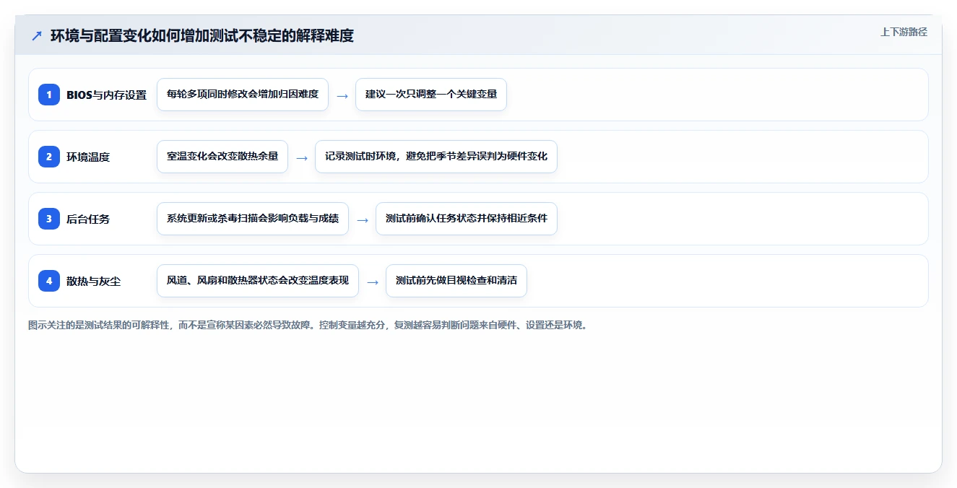Select the 记录测试时环境 recommendation box
The width and height of the screenshot is (957, 488).
436,157
